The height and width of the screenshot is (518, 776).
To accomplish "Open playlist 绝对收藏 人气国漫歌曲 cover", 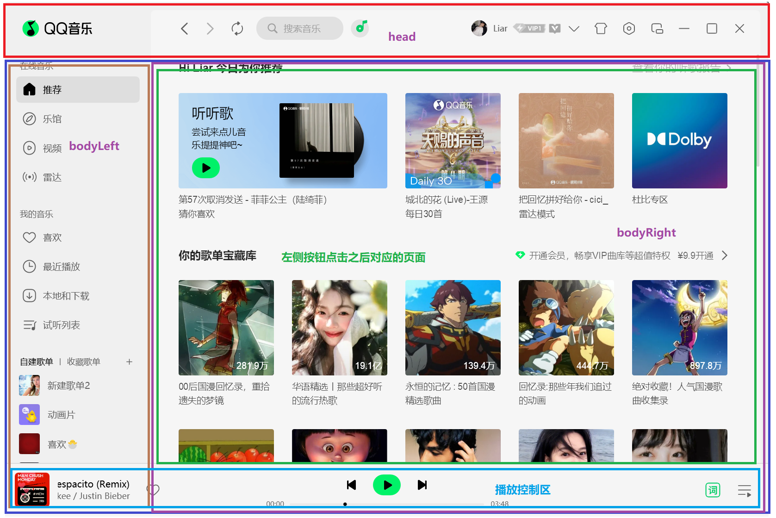I will pos(680,328).
